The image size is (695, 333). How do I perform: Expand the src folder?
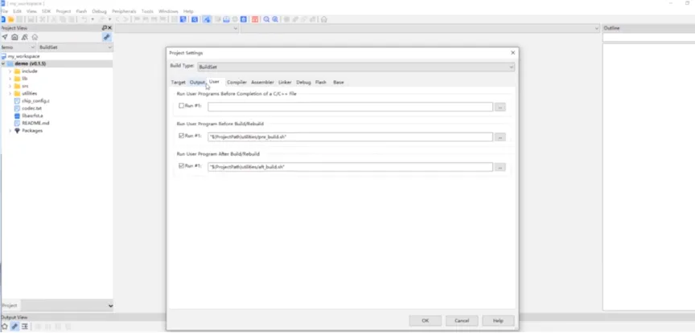point(10,86)
